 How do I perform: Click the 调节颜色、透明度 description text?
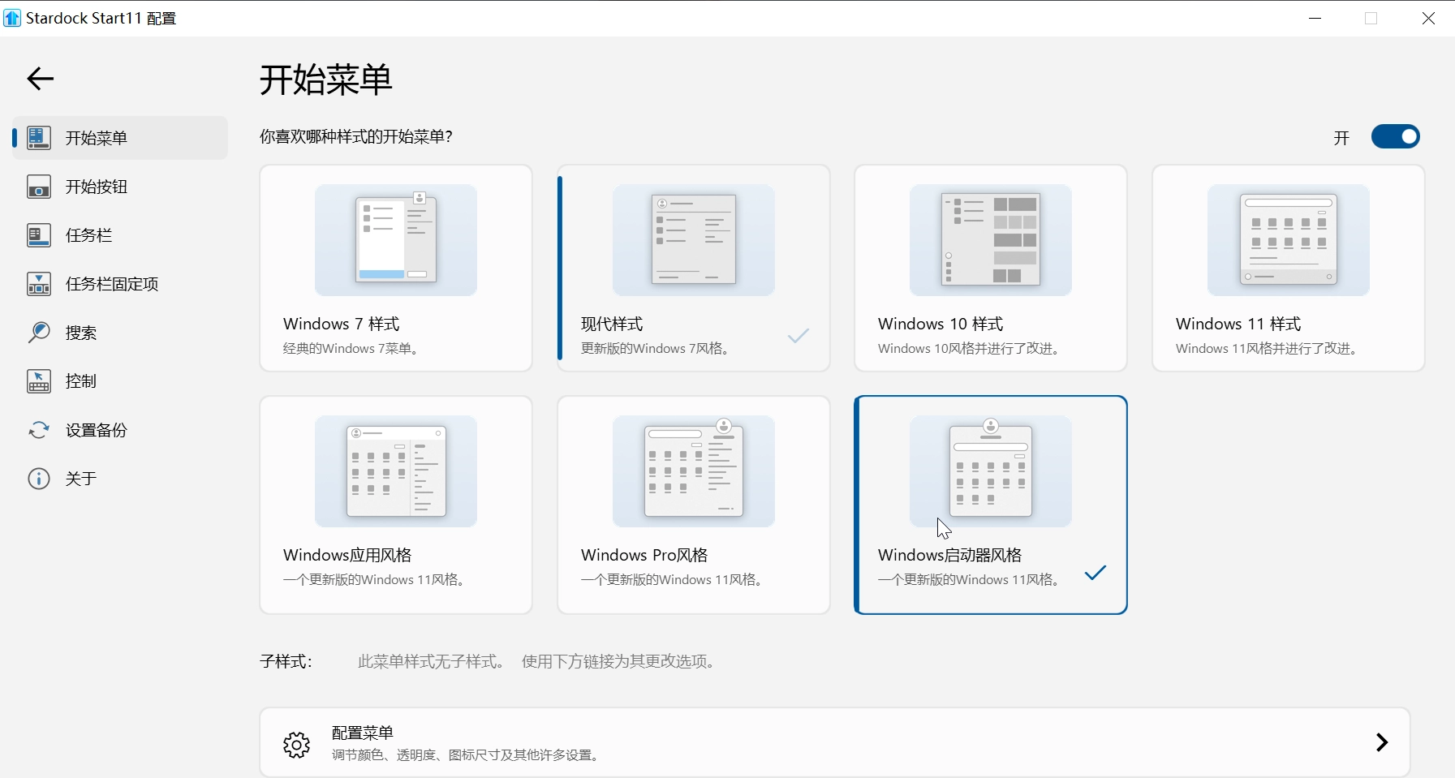(467, 755)
